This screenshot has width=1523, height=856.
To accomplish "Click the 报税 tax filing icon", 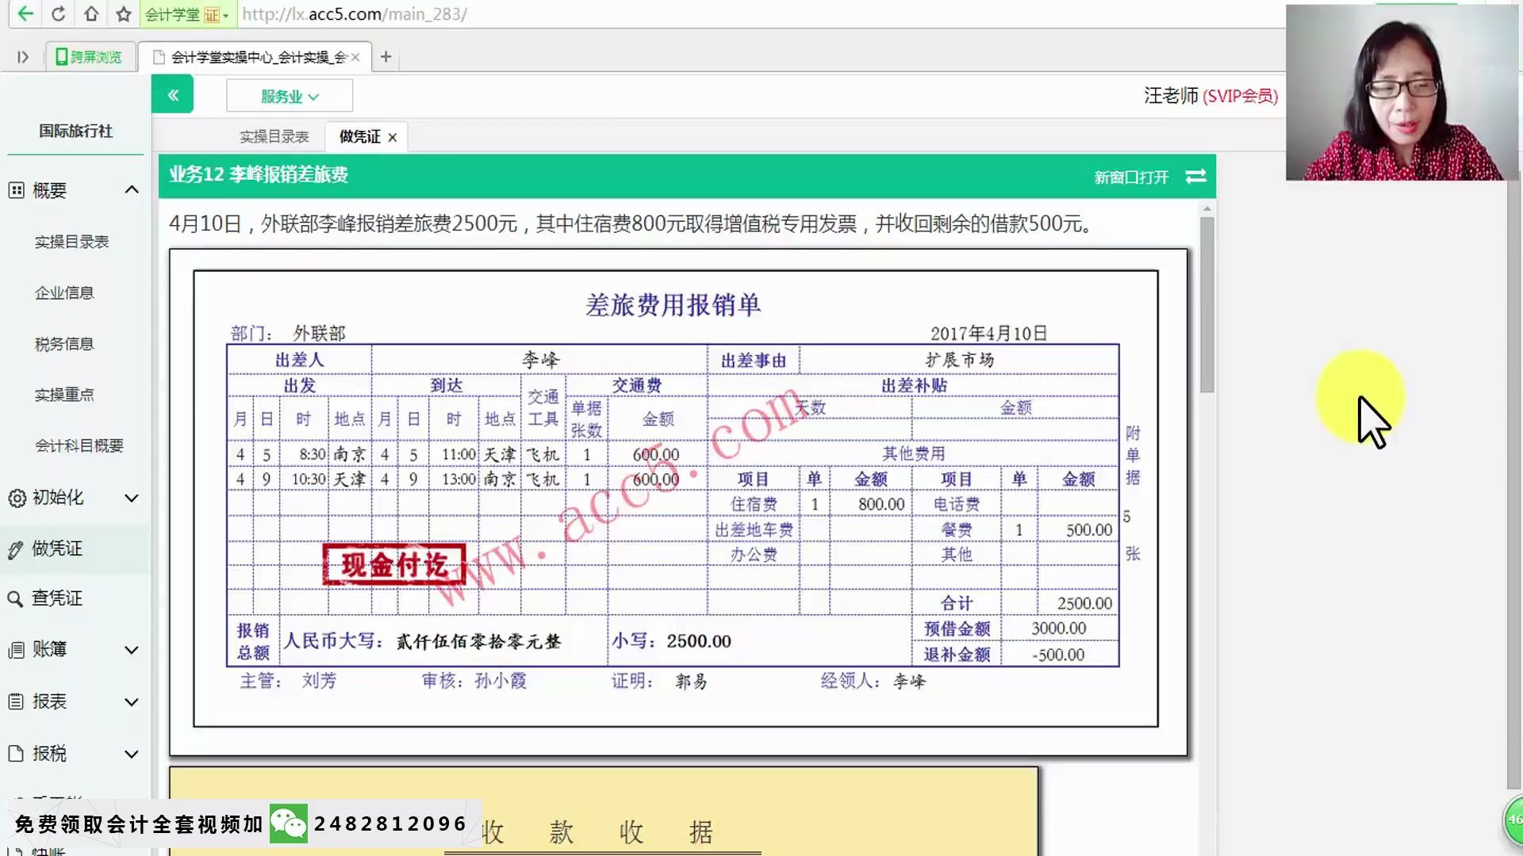I will (16, 752).
